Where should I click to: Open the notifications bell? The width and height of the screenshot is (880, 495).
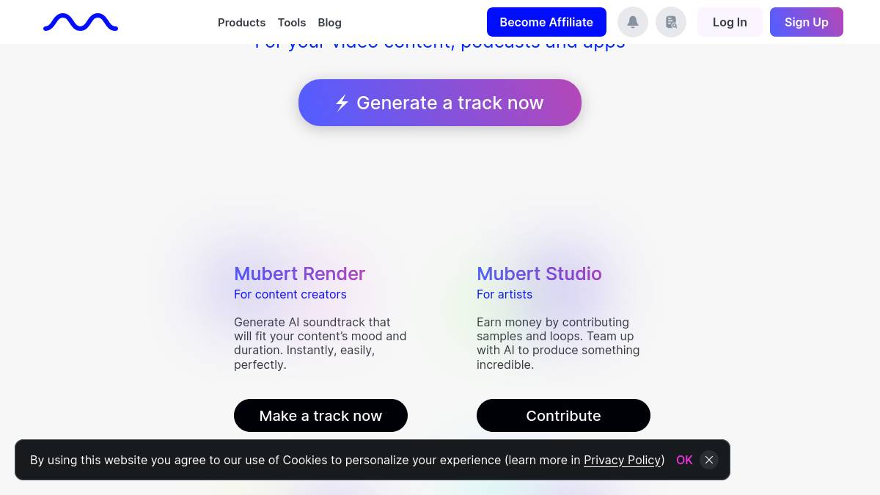point(633,22)
